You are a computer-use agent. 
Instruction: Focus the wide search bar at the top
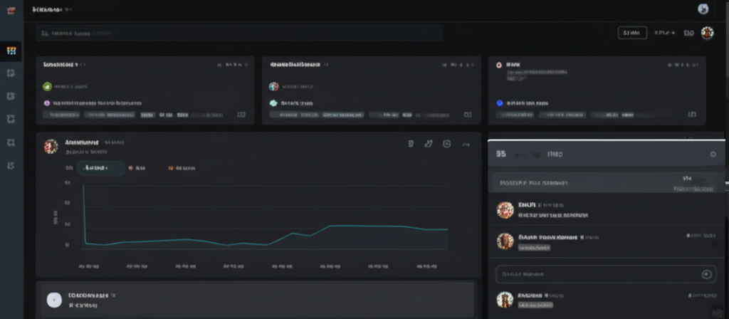[x=239, y=33]
